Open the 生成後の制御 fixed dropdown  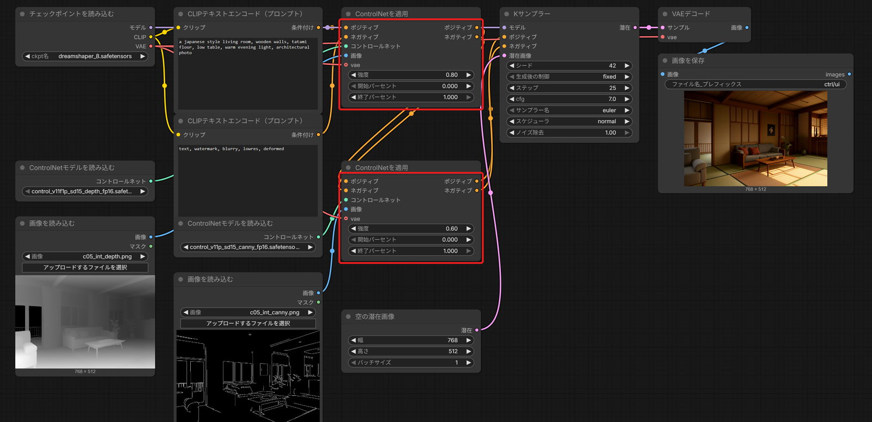click(x=569, y=77)
